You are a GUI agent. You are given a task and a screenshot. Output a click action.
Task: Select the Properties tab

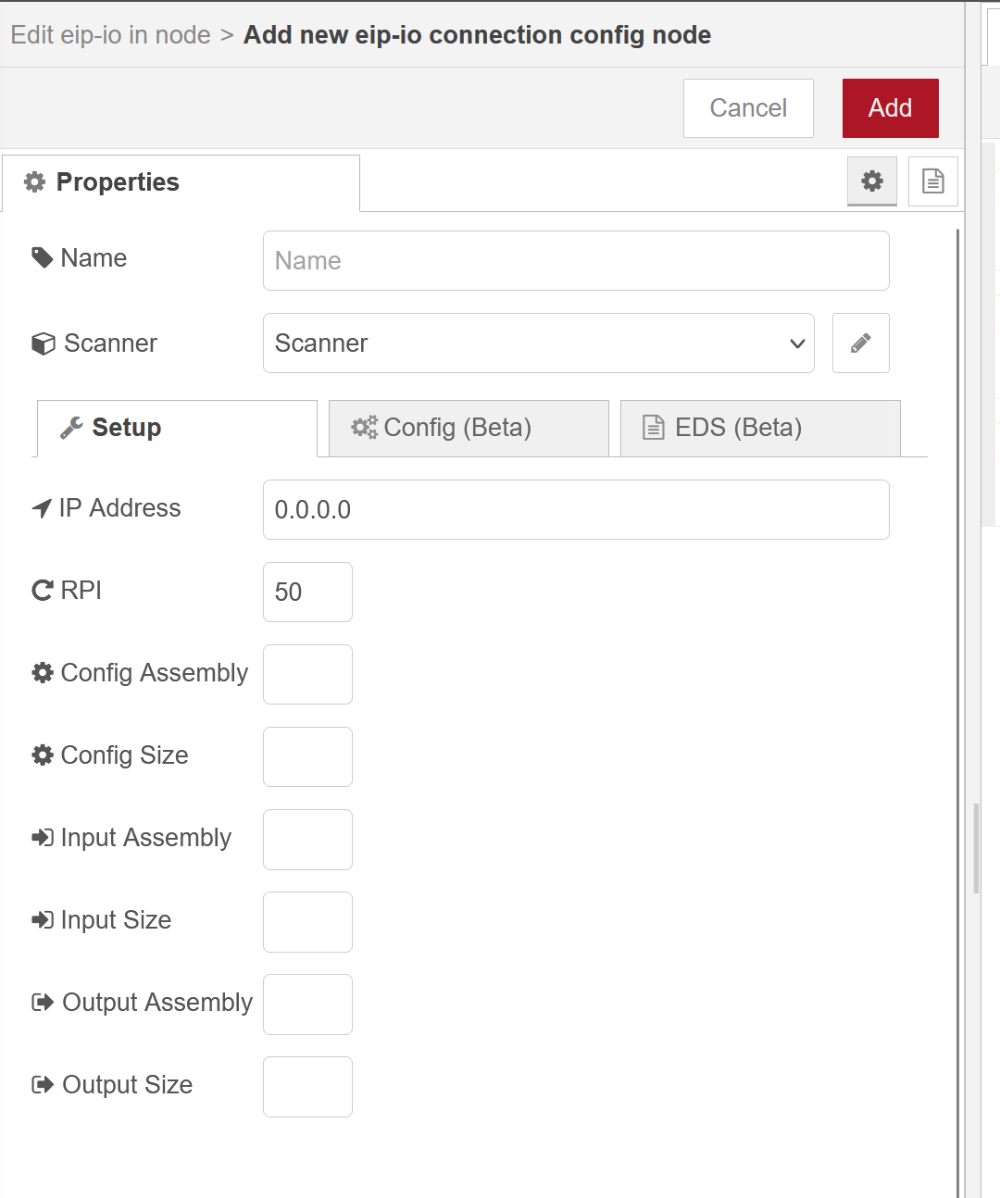pyautogui.click(x=181, y=182)
